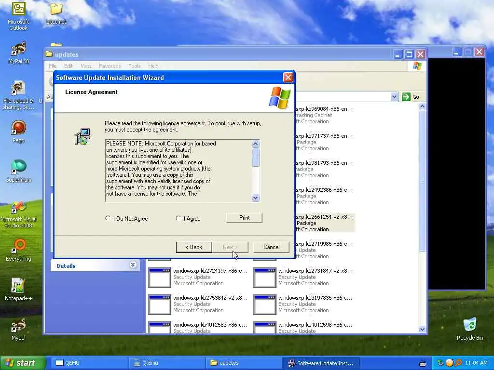This screenshot has height=370, width=494.
Task: Select the highlighted xp-kb2661254-v2 file entry
Action: click(x=325, y=223)
